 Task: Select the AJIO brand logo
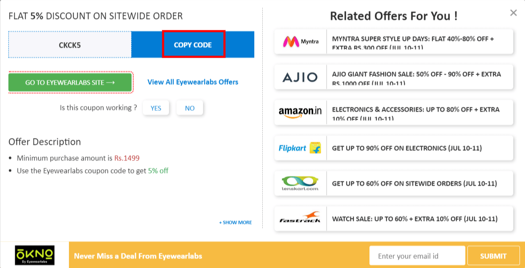300,77
